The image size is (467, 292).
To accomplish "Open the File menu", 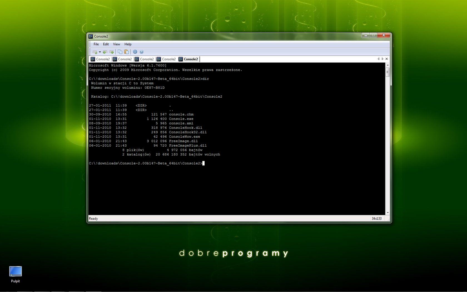I will click(x=96, y=44).
